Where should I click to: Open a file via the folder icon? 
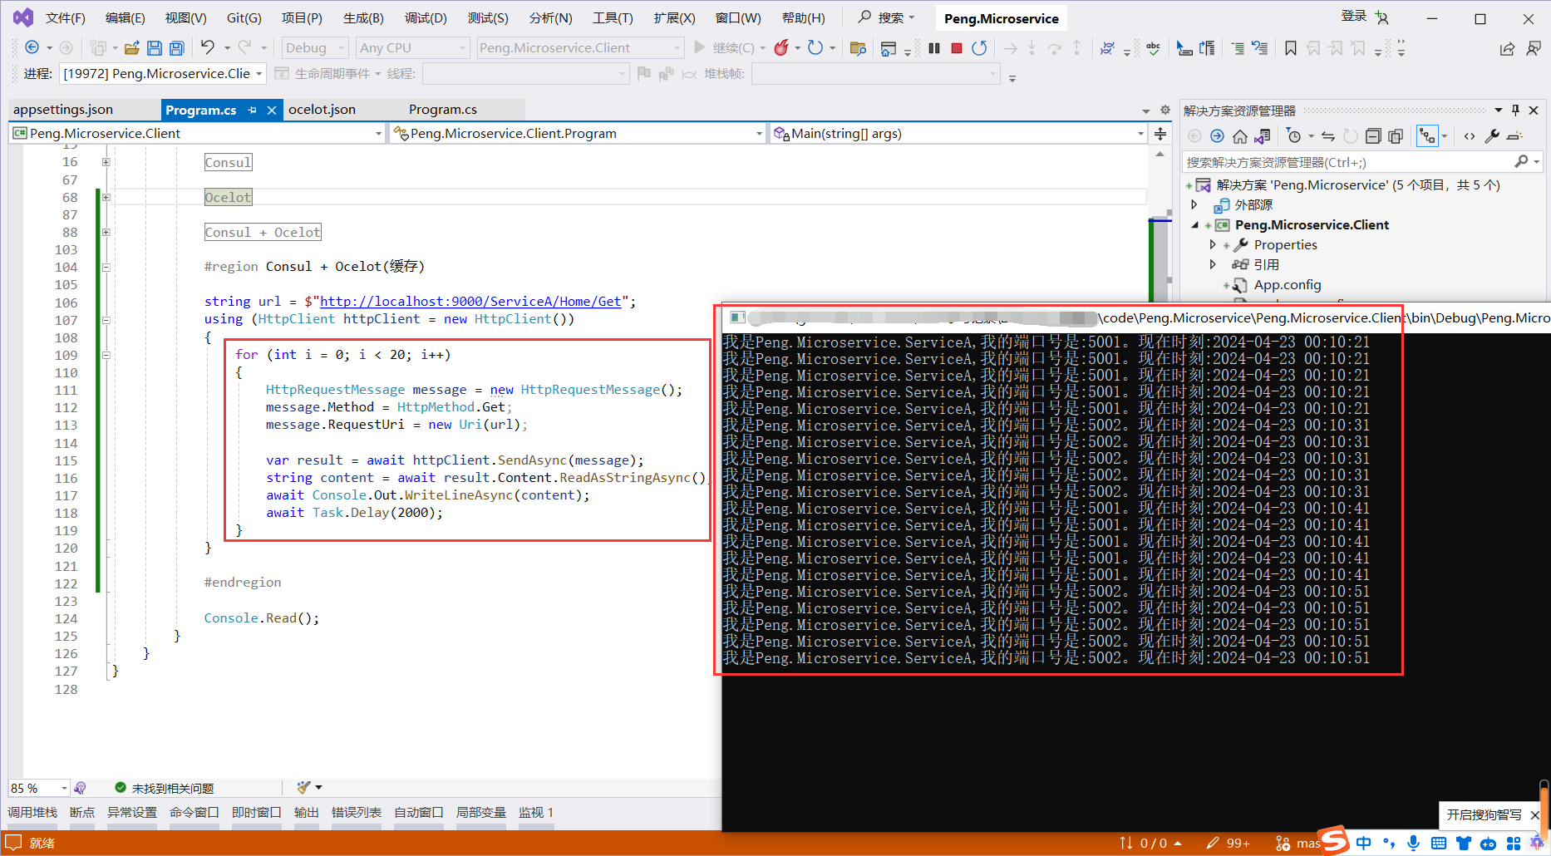tap(131, 48)
